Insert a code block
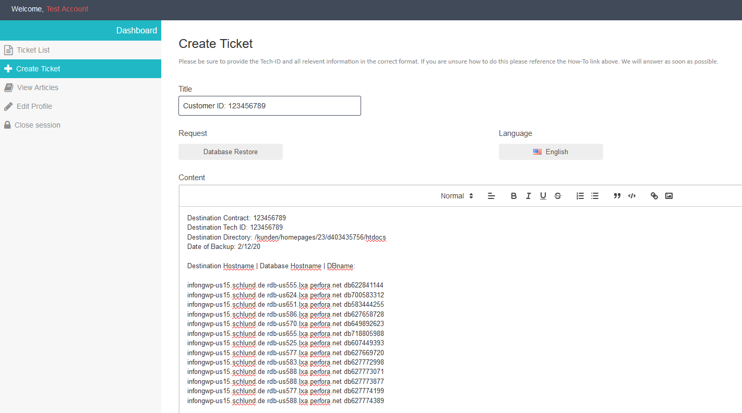Image resolution: width=742 pixels, height=413 pixels. click(x=631, y=196)
